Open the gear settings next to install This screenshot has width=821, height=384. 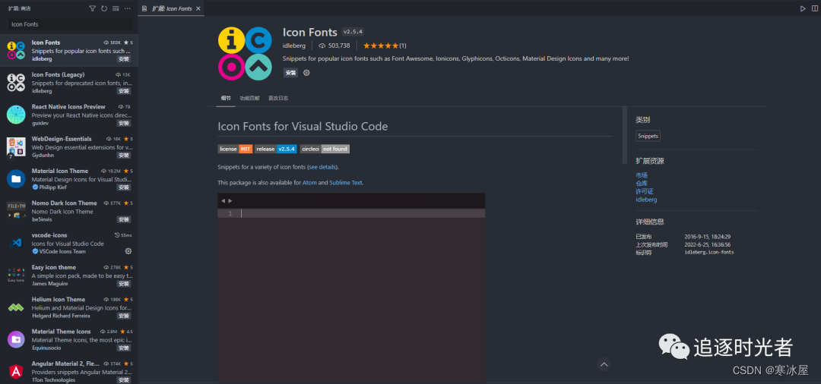point(307,73)
